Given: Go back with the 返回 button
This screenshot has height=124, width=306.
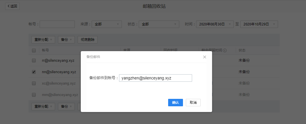Looking at the screenshot, I should coord(12,6).
